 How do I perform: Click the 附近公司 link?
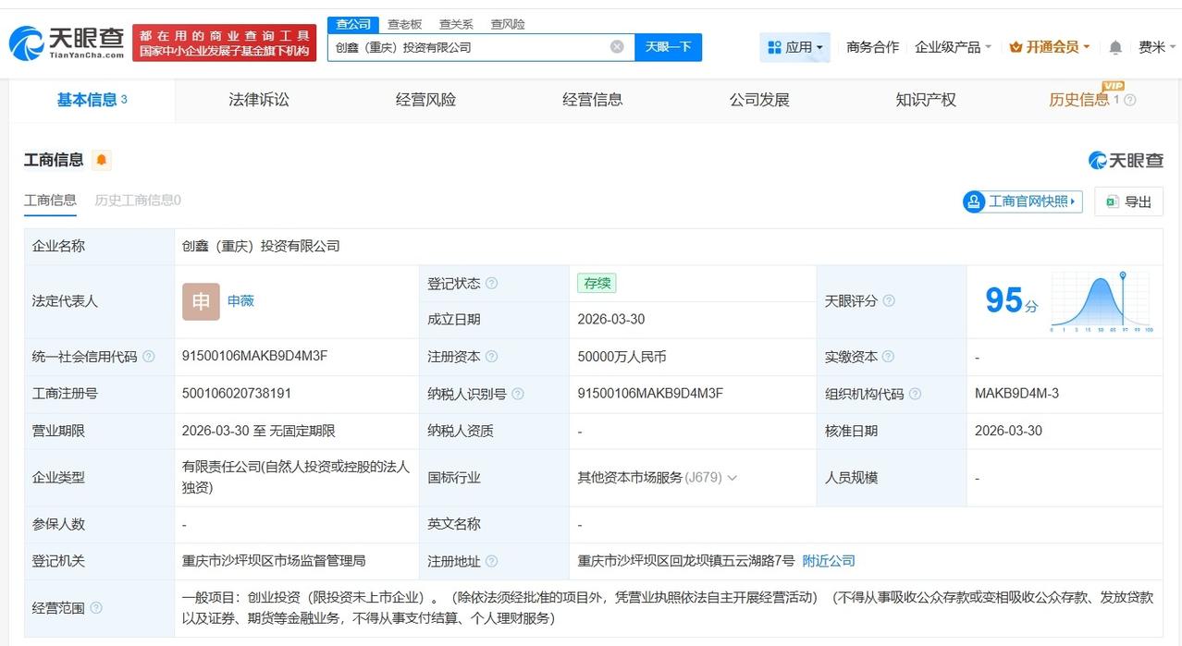pyautogui.click(x=830, y=561)
